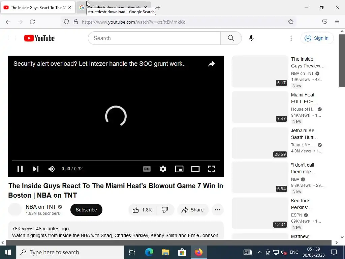Skip to next video

pyautogui.click(x=36, y=169)
